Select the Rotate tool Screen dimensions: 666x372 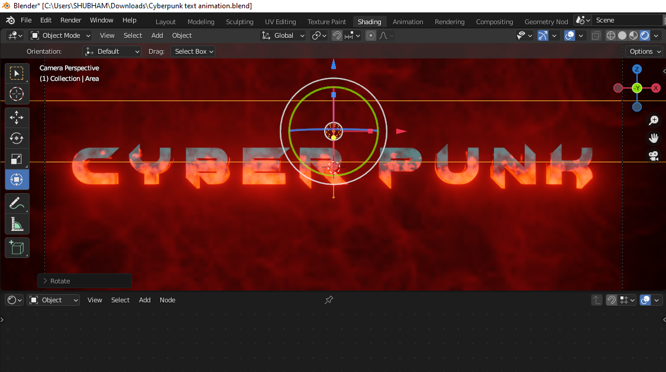click(17, 138)
